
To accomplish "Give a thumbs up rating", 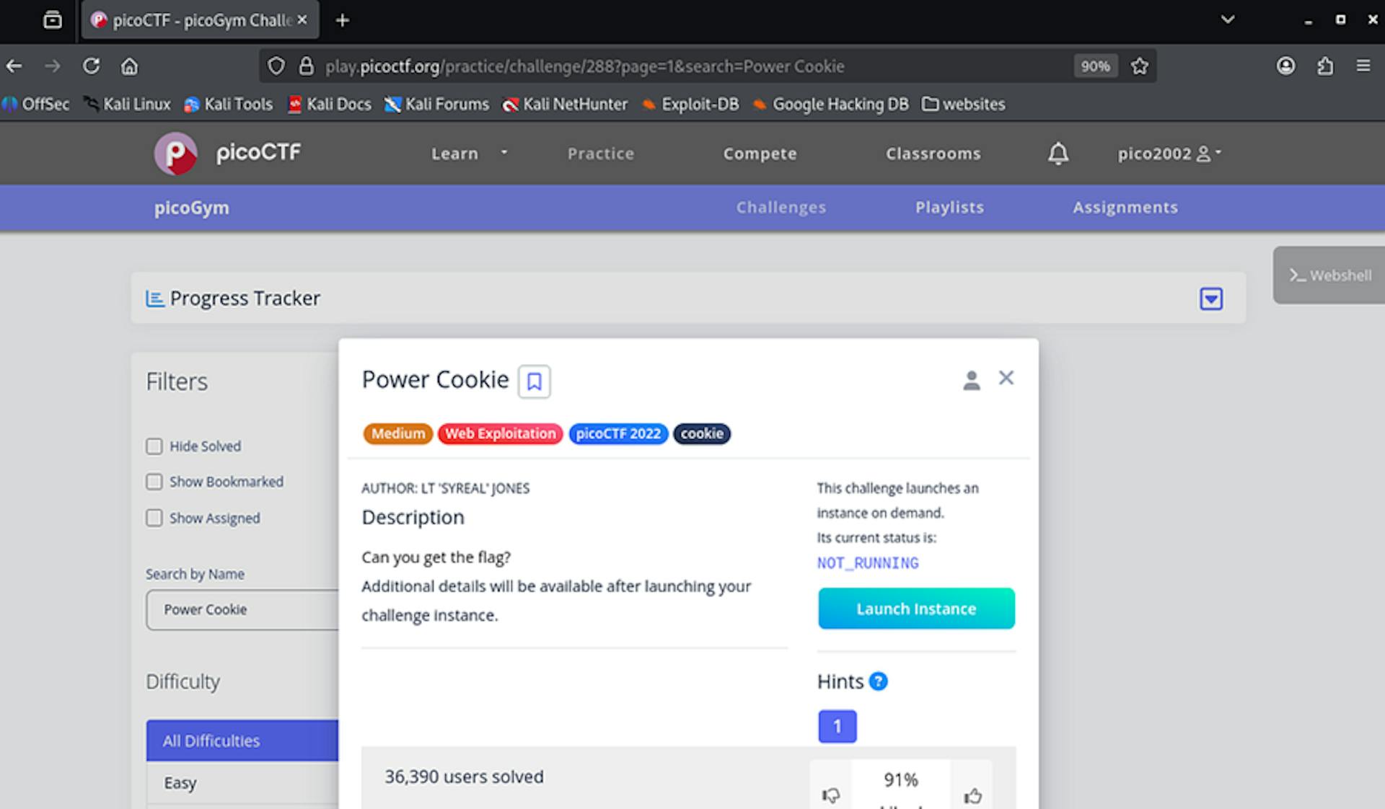I will point(972,796).
